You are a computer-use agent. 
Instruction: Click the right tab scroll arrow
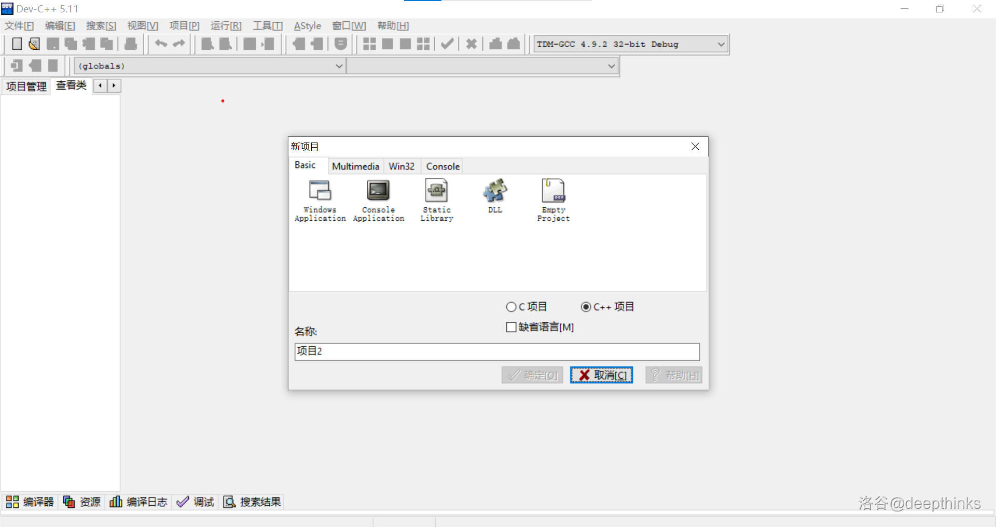[114, 86]
